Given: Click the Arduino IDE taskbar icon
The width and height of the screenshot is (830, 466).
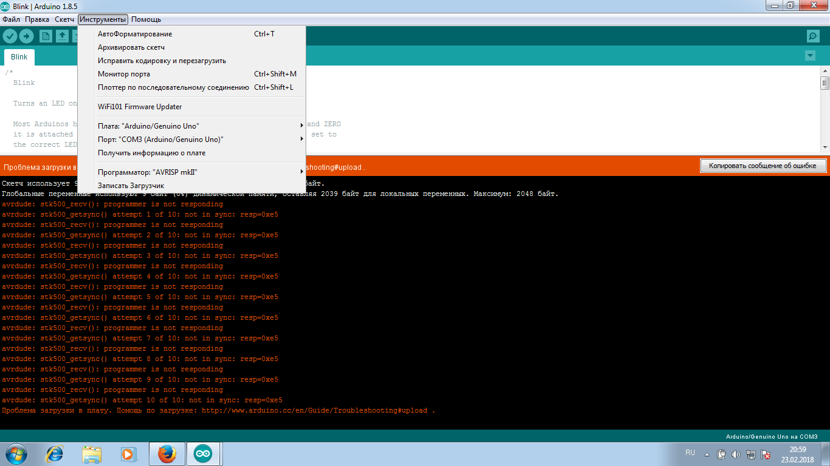Looking at the screenshot, I should pos(204,454).
